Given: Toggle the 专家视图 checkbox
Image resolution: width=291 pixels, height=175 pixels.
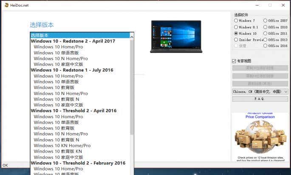Looking at the screenshot, I should coord(234,61).
